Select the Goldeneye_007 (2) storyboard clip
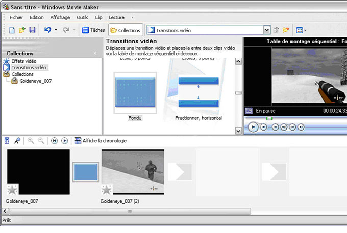 tap(133, 172)
